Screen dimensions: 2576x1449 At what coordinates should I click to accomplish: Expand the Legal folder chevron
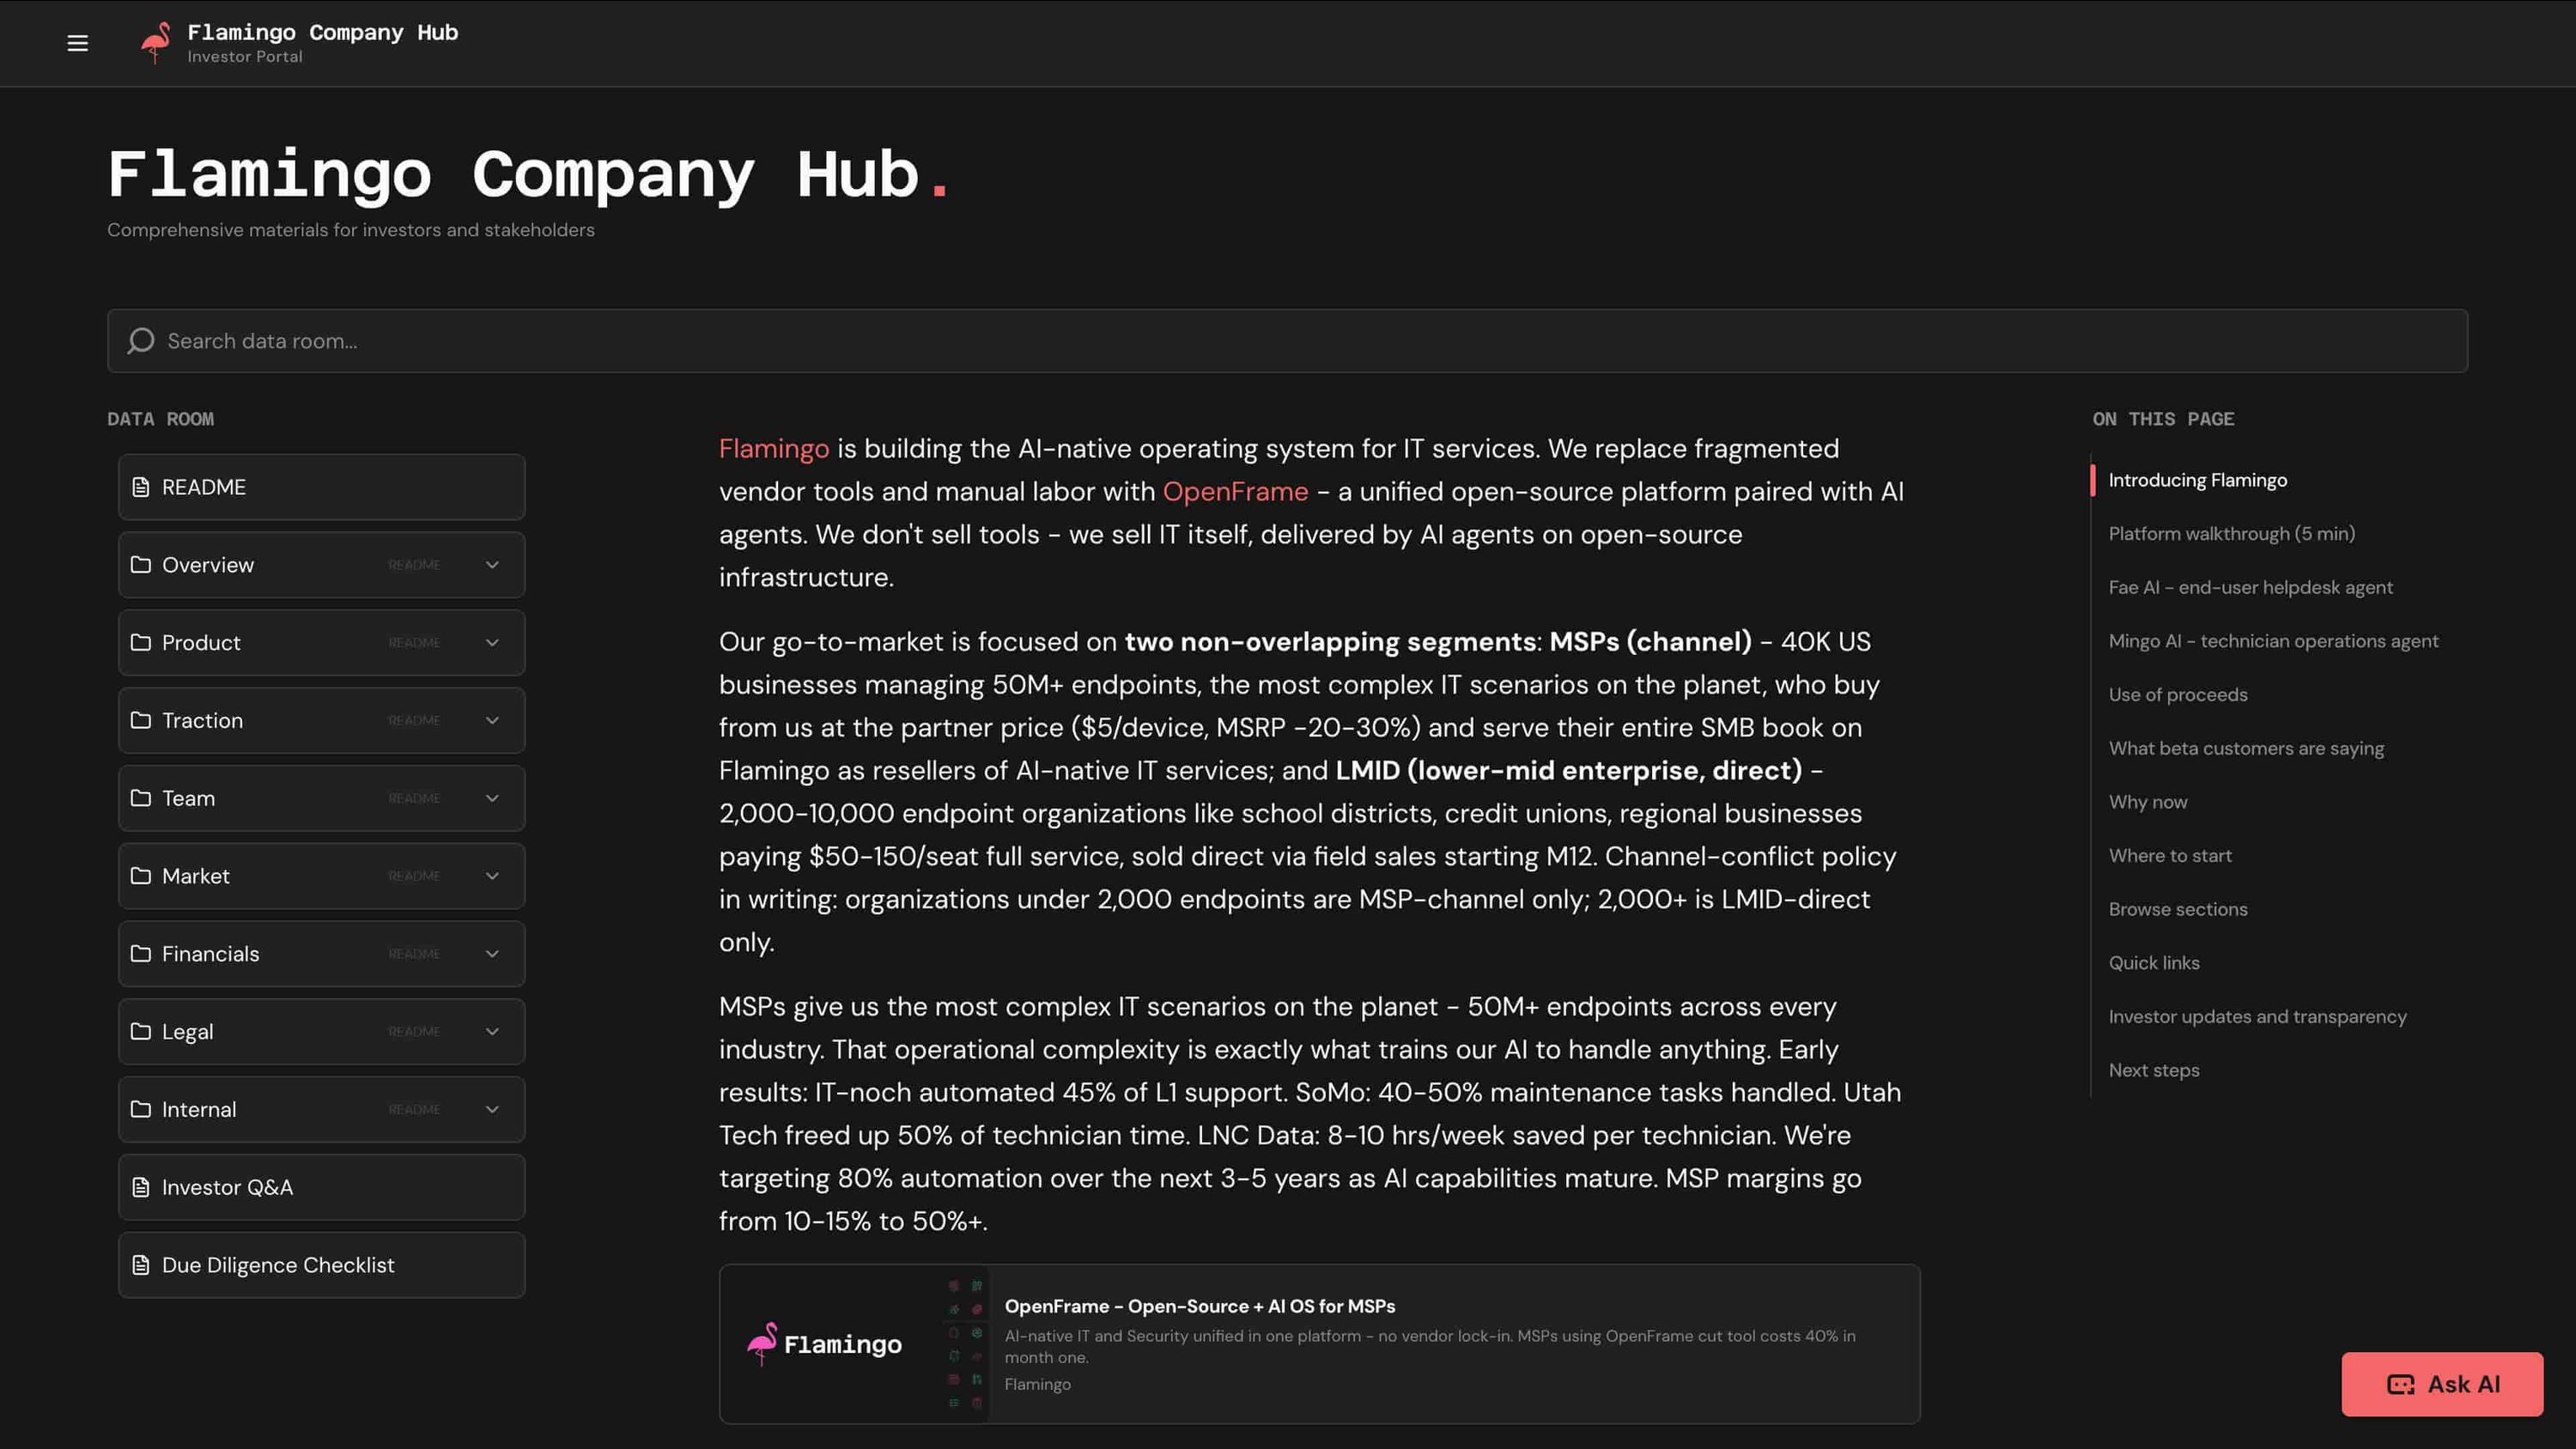click(x=492, y=1032)
